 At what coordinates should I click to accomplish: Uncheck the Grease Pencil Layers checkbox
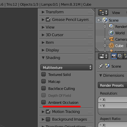tap(48, 20)
